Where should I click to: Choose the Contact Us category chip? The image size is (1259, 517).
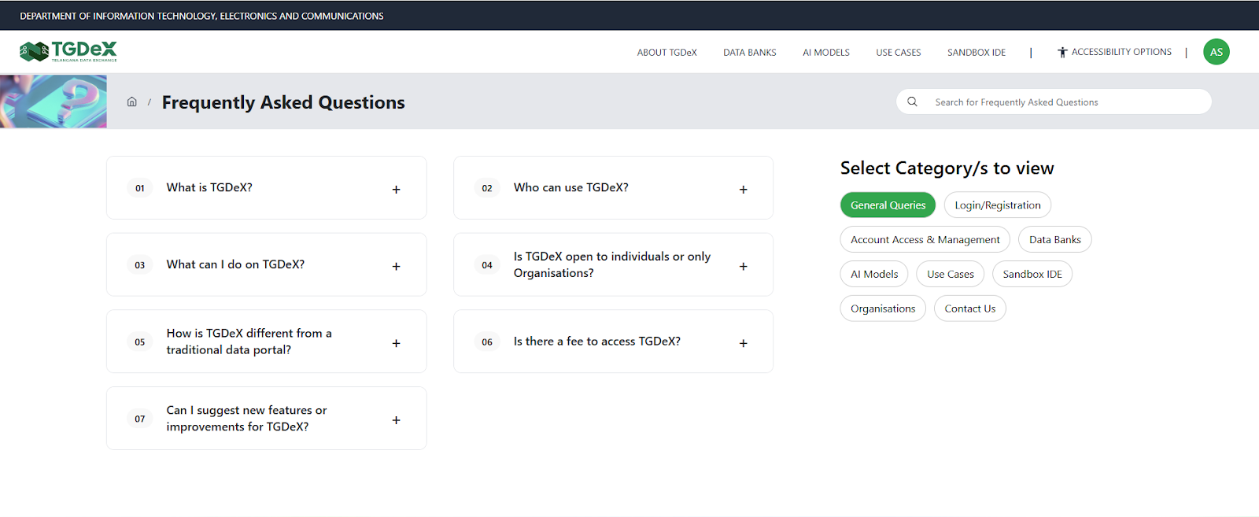pyautogui.click(x=969, y=308)
